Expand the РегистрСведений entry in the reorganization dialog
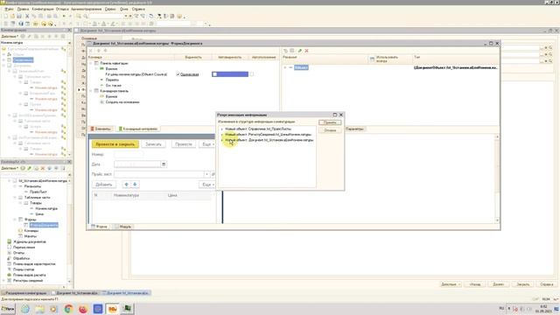The width and height of the screenshot is (560, 315). click(222, 135)
